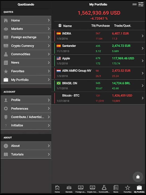
Task: Expand the ABN AMRO Group NV row chevron
Action: point(142,73)
